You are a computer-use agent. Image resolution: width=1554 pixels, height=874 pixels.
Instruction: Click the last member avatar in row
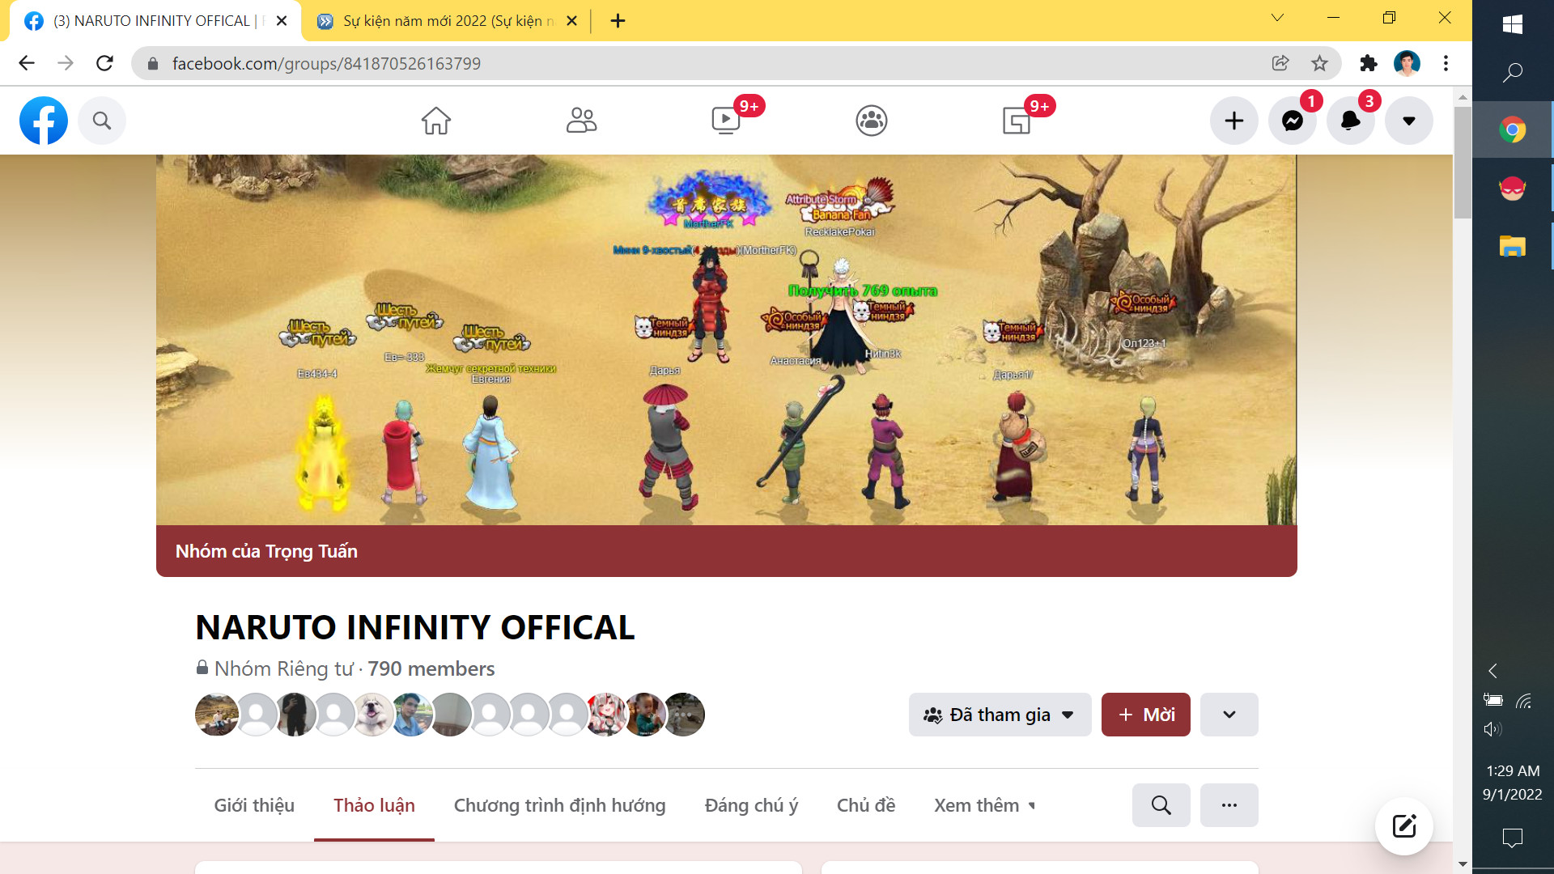coord(684,715)
